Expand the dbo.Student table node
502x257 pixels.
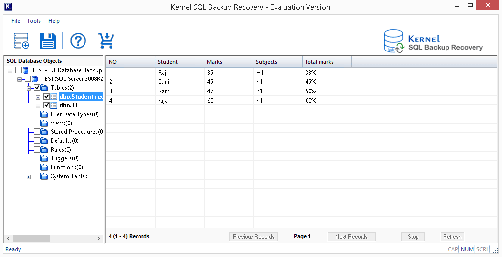coord(38,97)
